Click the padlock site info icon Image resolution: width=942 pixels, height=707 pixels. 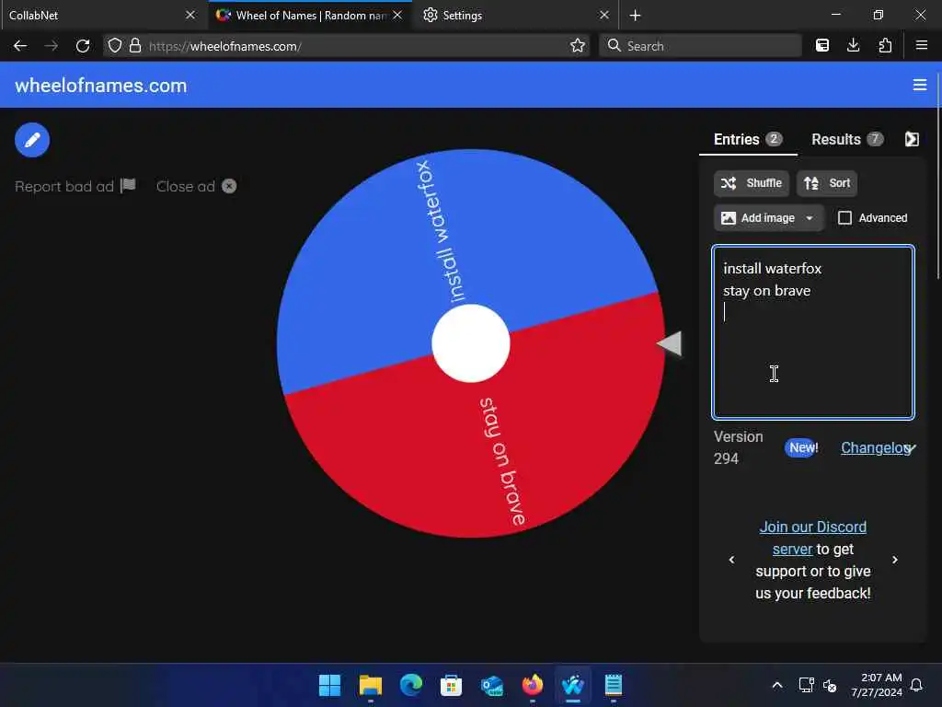pyautogui.click(x=135, y=46)
